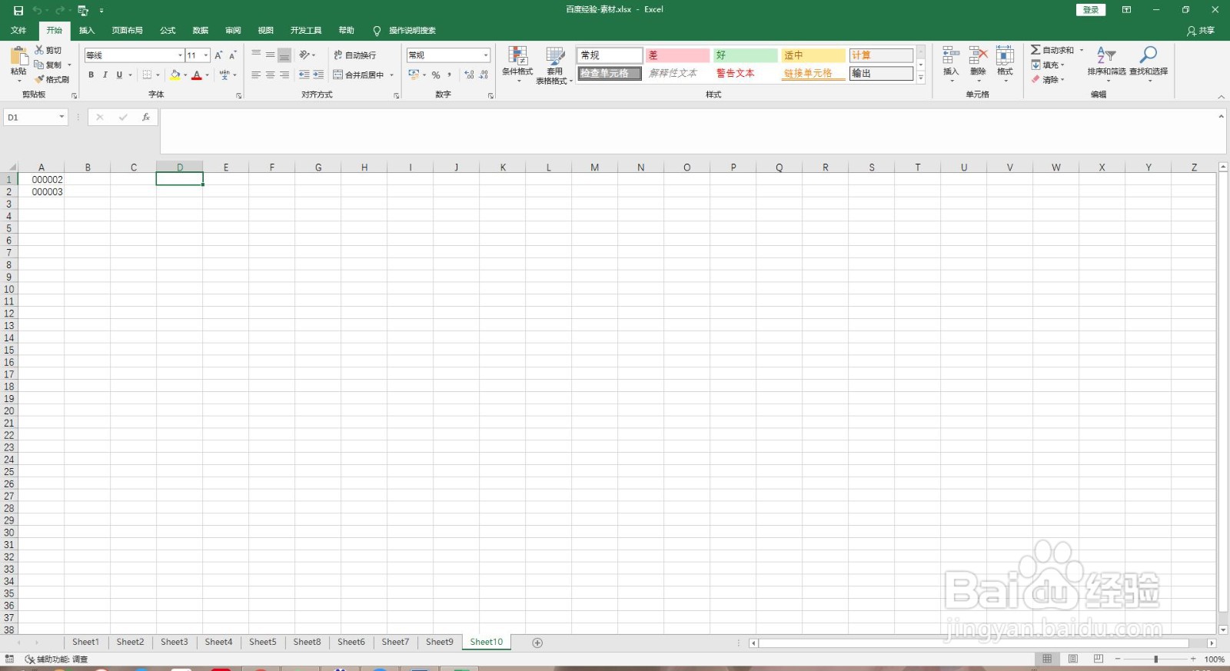The height and width of the screenshot is (671, 1230).
Task: Click the Cut (剪切) scissors icon
Action: (39, 49)
